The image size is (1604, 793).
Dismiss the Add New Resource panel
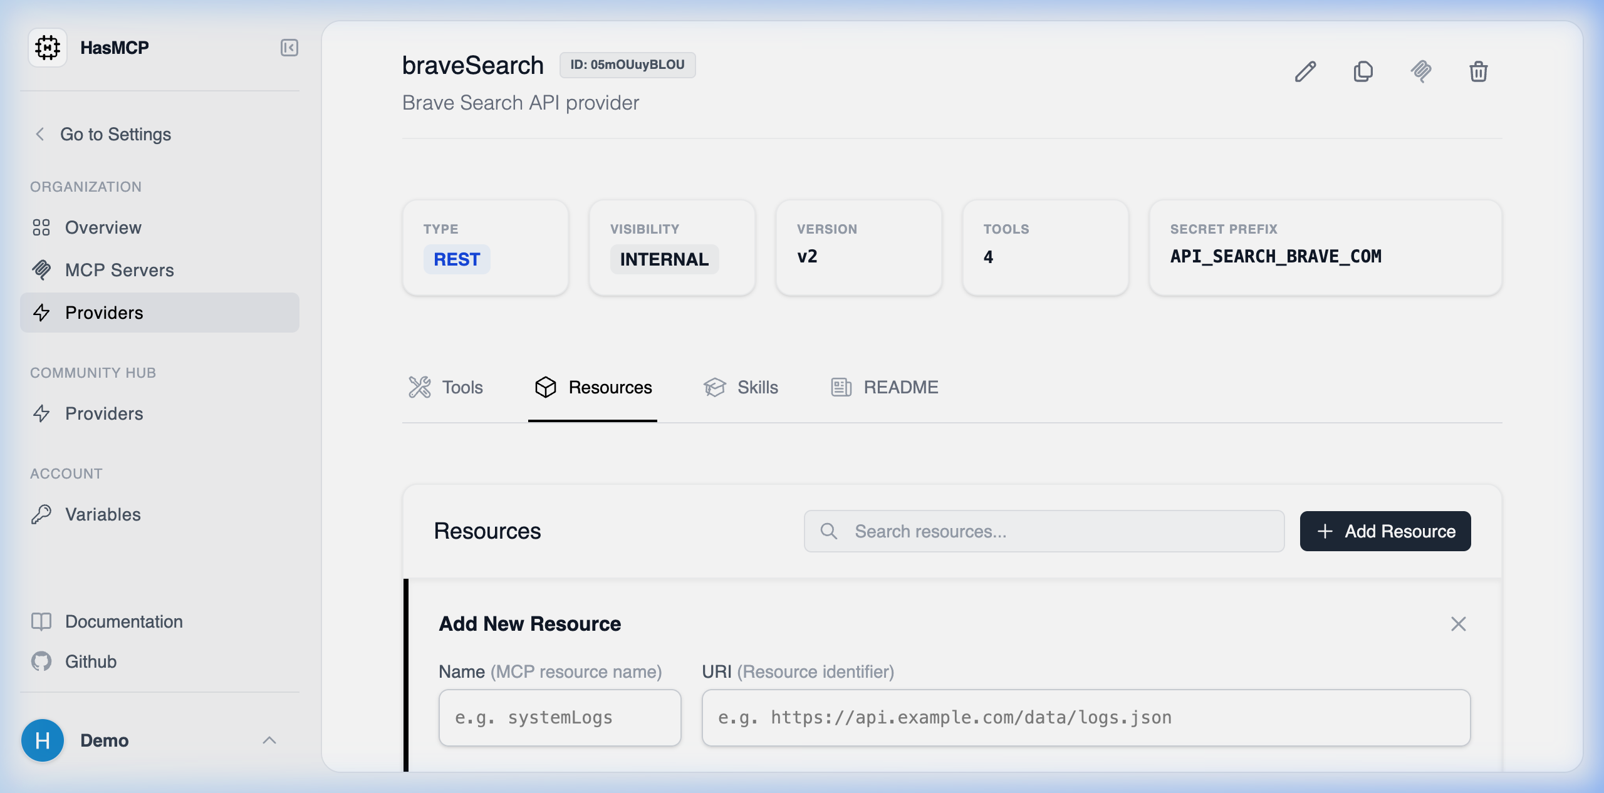1459,623
